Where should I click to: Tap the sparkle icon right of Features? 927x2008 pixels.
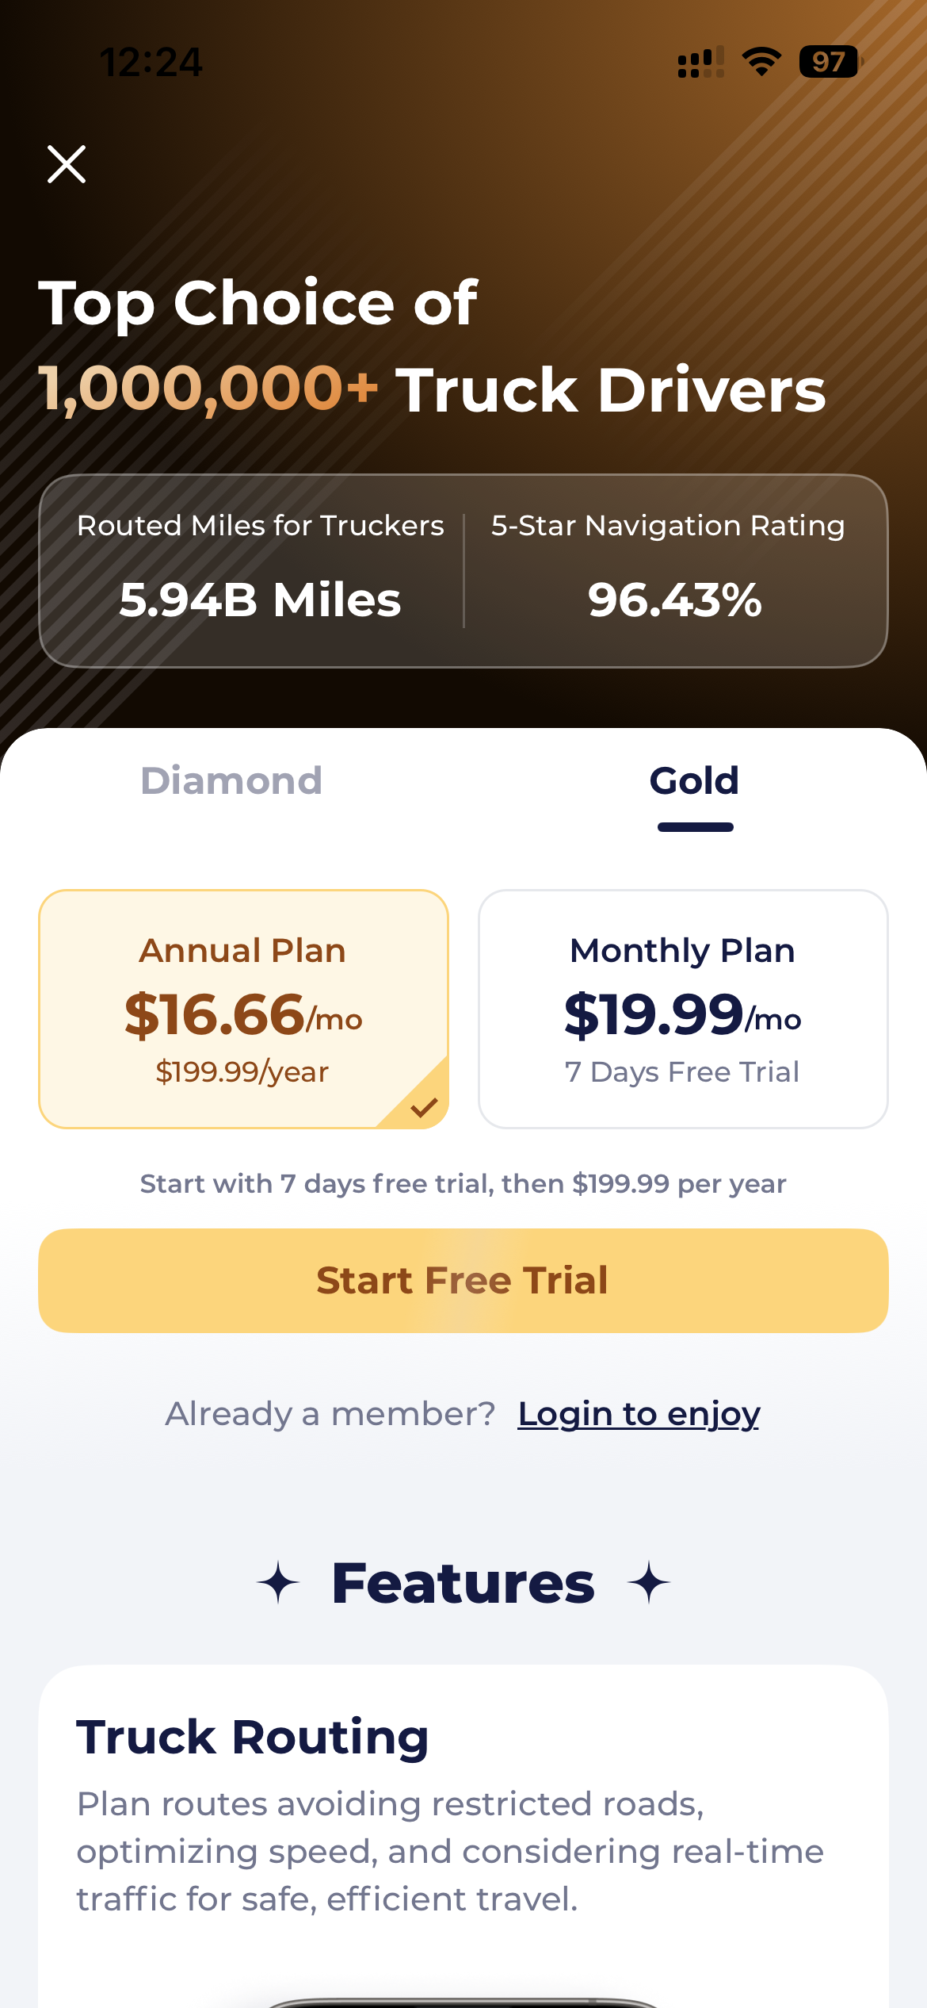click(649, 1582)
